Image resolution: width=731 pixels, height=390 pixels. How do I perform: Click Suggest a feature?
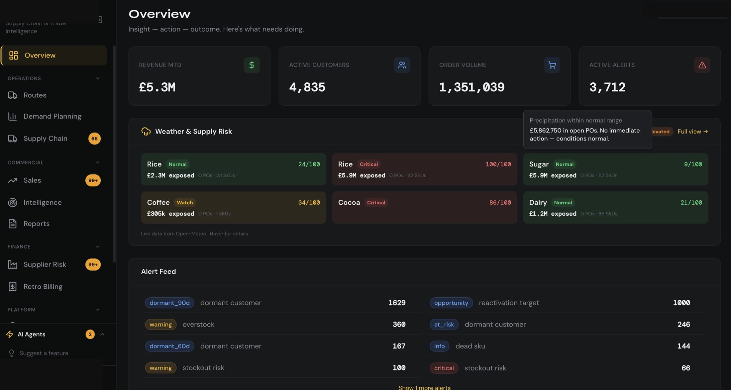(44, 353)
